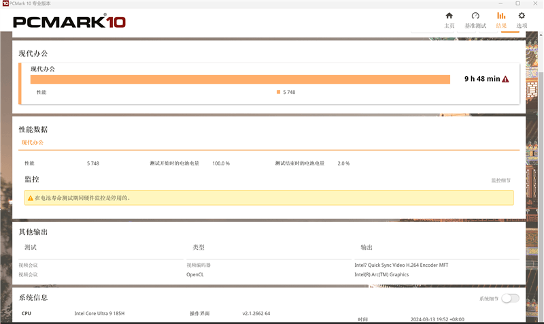Open the 主页 home icon

click(449, 16)
